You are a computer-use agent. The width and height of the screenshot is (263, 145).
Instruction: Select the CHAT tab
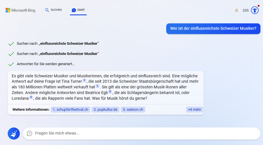click(x=78, y=10)
